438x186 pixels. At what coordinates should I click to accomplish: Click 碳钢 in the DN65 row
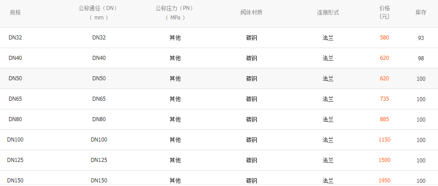pyautogui.click(x=251, y=99)
